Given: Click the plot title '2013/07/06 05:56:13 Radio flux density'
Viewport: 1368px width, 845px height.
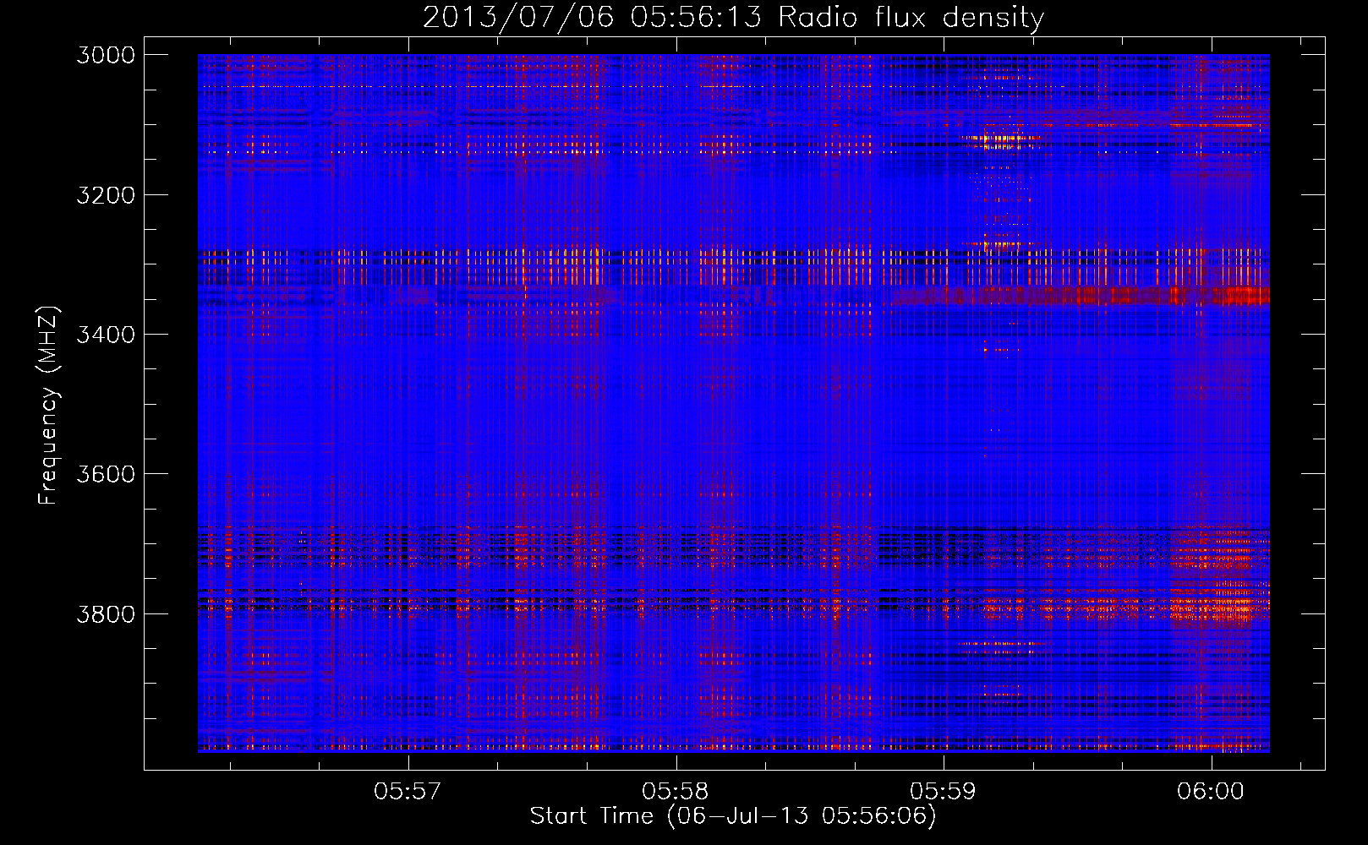Looking at the screenshot, I should coord(733,17).
